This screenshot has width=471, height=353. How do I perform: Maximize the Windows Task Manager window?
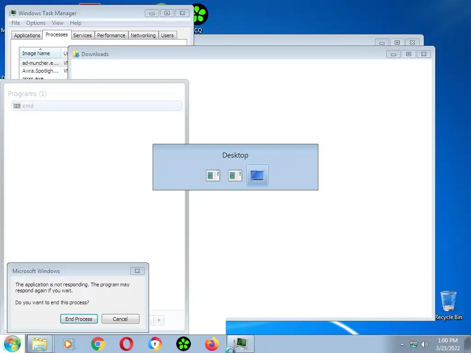click(x=167, y=13)
